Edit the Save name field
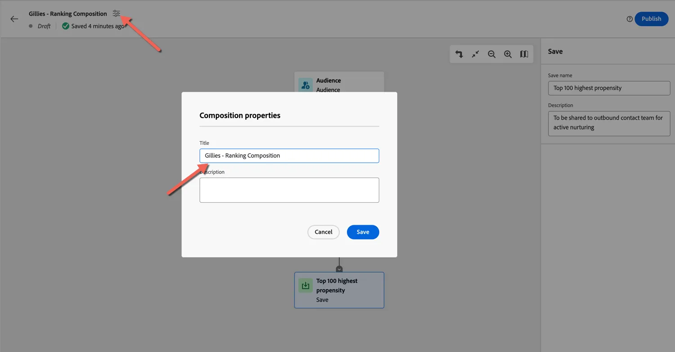Image resolution: width=675 pixels, height=352 pixels. click(609, 88)
